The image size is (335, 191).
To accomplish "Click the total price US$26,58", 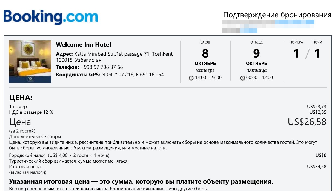I will coord(307,122).
